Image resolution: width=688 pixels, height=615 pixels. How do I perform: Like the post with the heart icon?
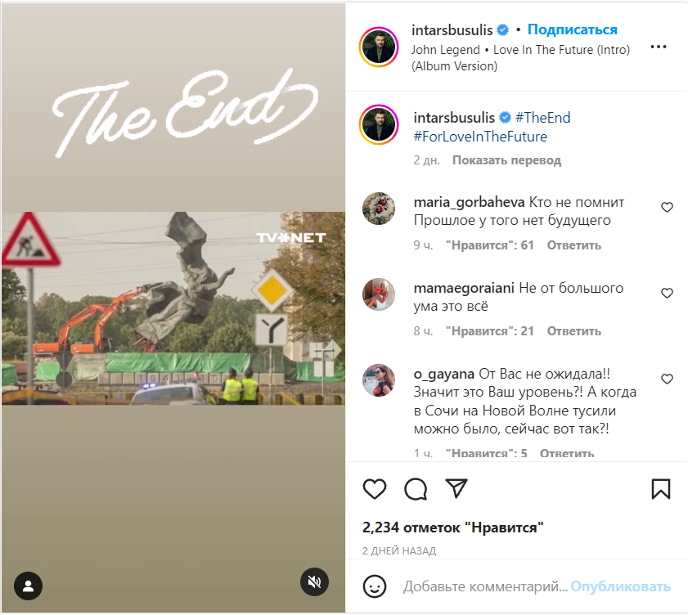point(375,489)
